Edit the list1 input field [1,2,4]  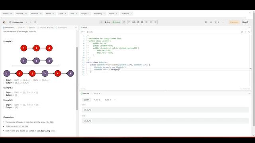pos(165,110)
